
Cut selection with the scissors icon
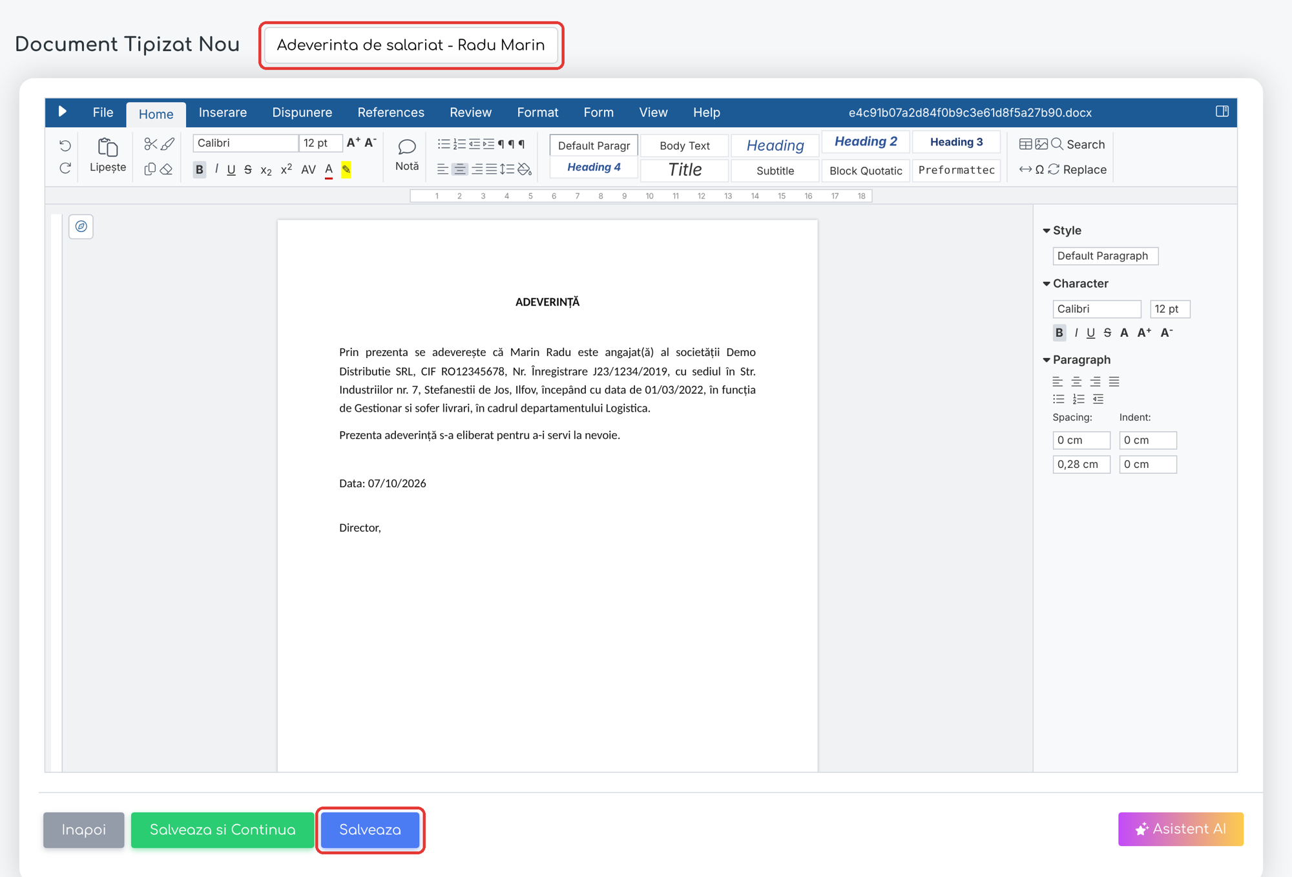(x=151, y=143)
